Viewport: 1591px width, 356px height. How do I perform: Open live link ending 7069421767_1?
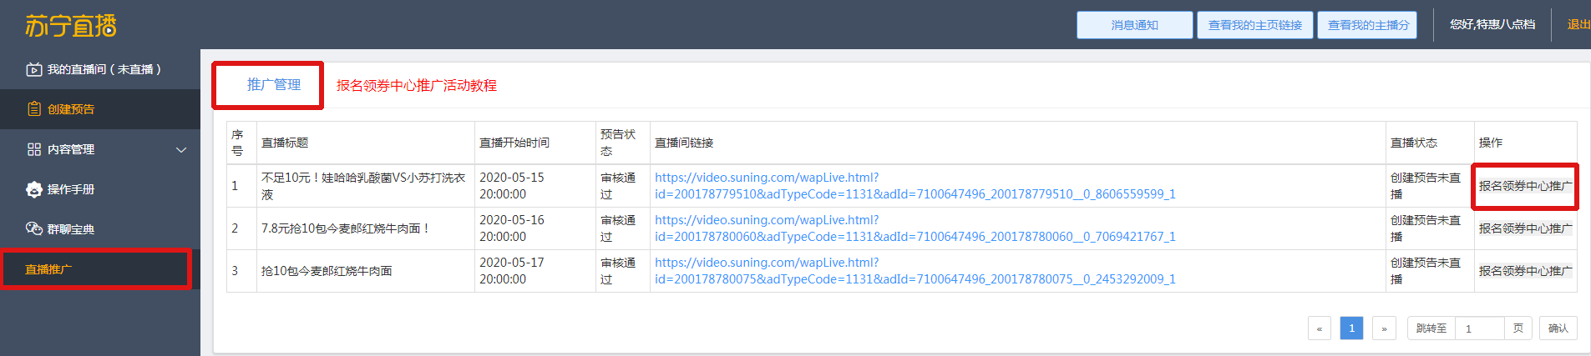click(x=915, y=228)
